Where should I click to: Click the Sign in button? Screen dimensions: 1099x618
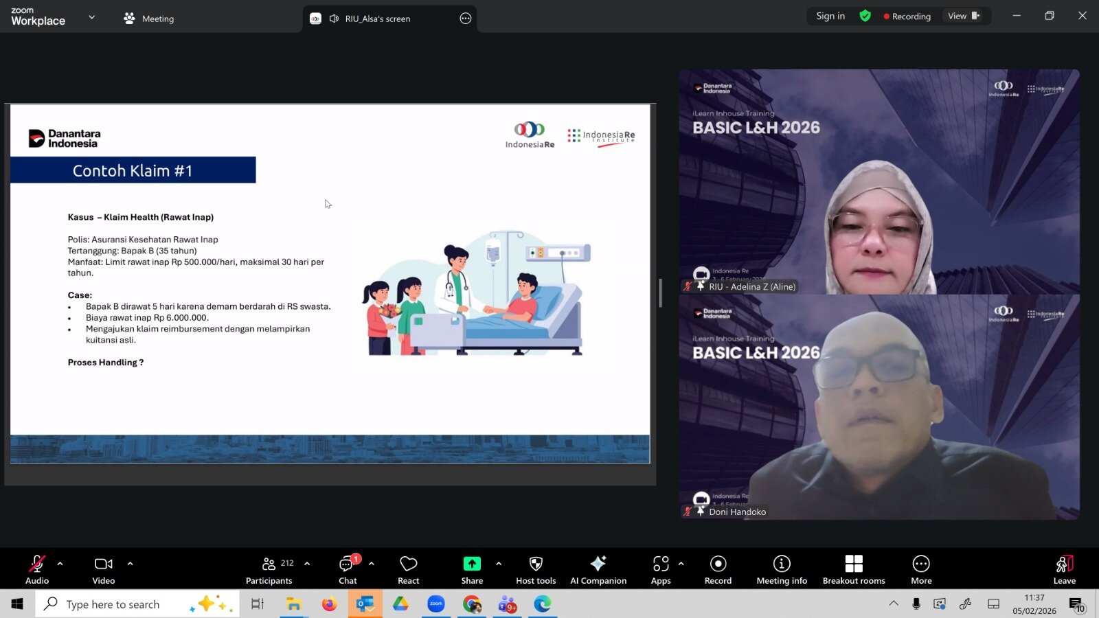pyautogui.click(x=830, y=16)
